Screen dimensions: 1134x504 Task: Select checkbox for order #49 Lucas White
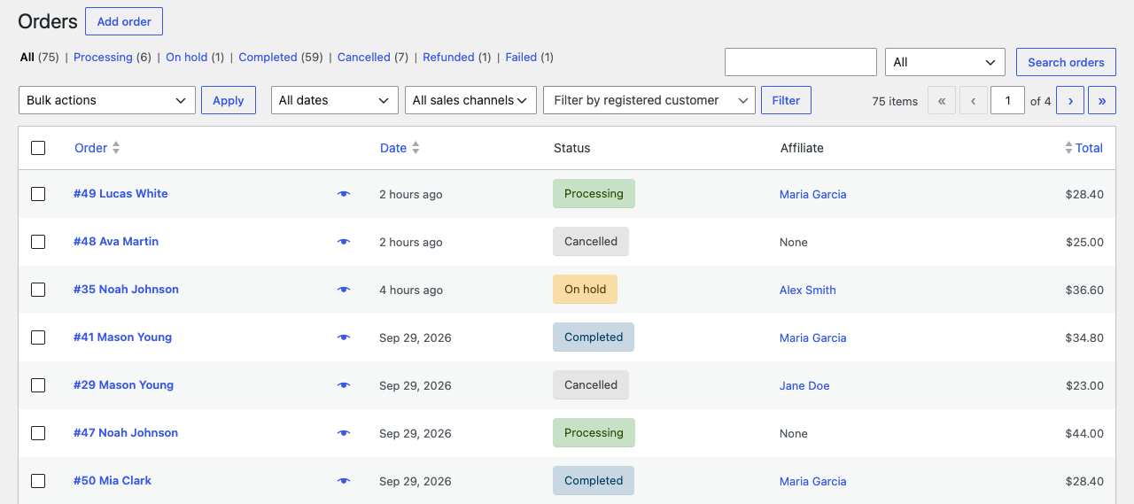coord(38,194)
